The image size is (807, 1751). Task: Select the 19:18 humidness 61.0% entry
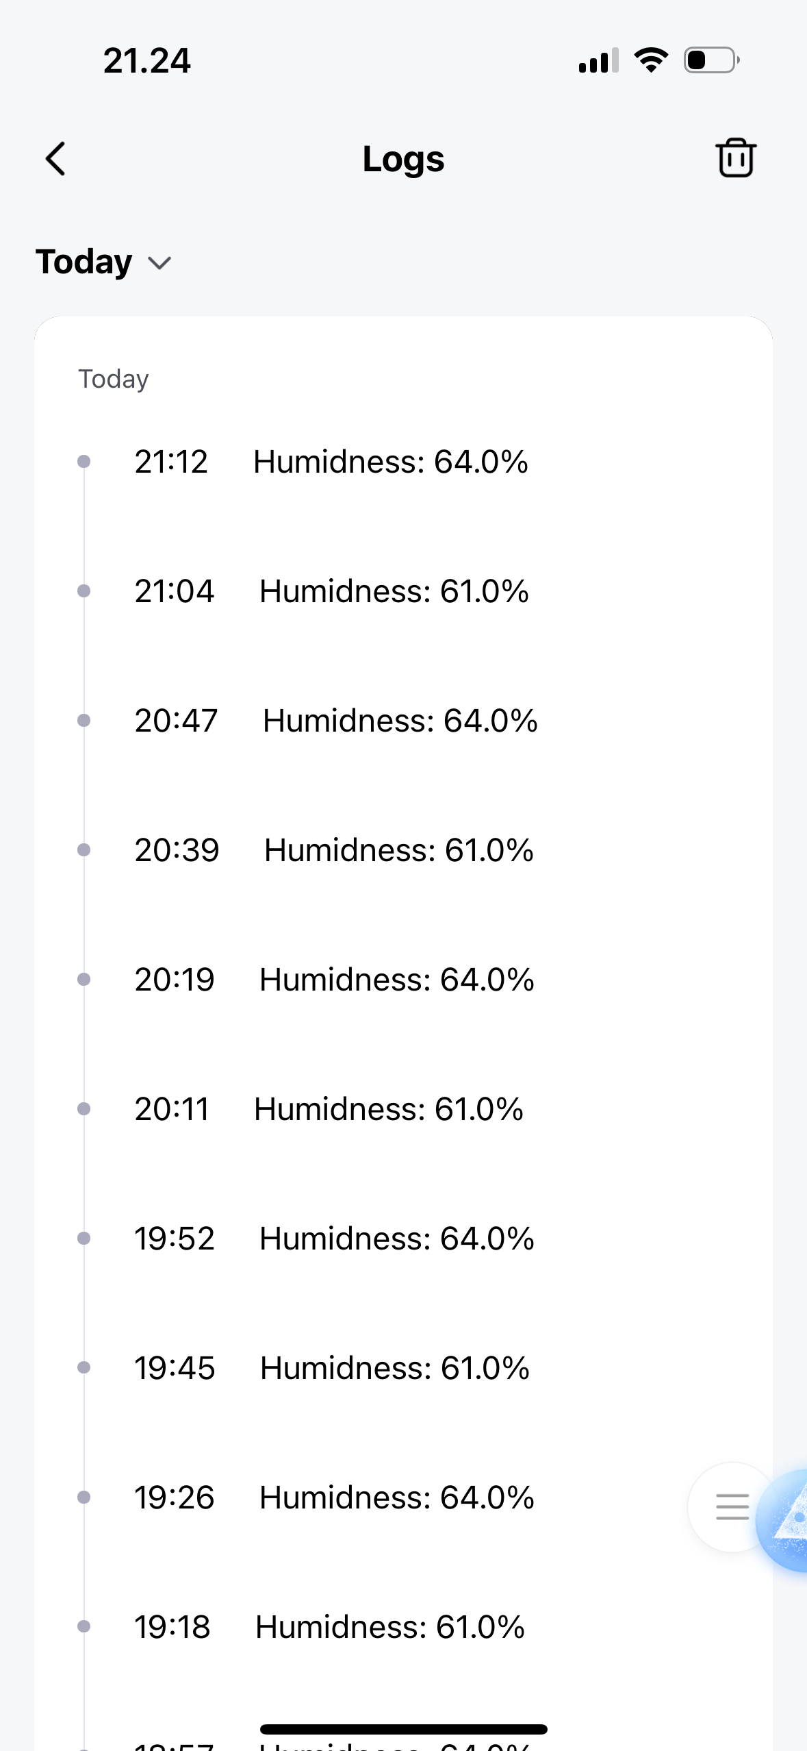[x=329, y=1627]
